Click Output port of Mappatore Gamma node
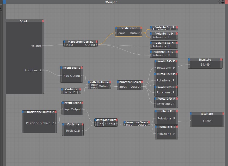Viewport: 228px width, 166px height. [96, 45]
